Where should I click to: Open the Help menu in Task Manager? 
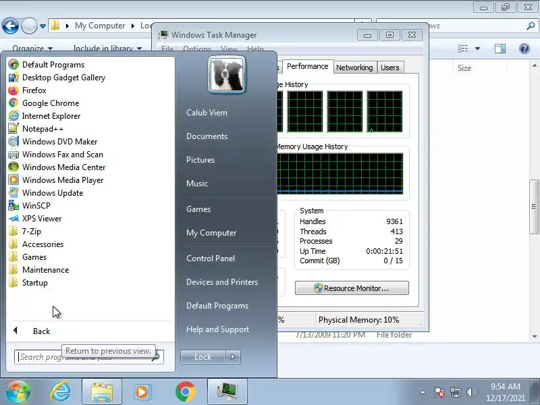(x=256, y=49)
